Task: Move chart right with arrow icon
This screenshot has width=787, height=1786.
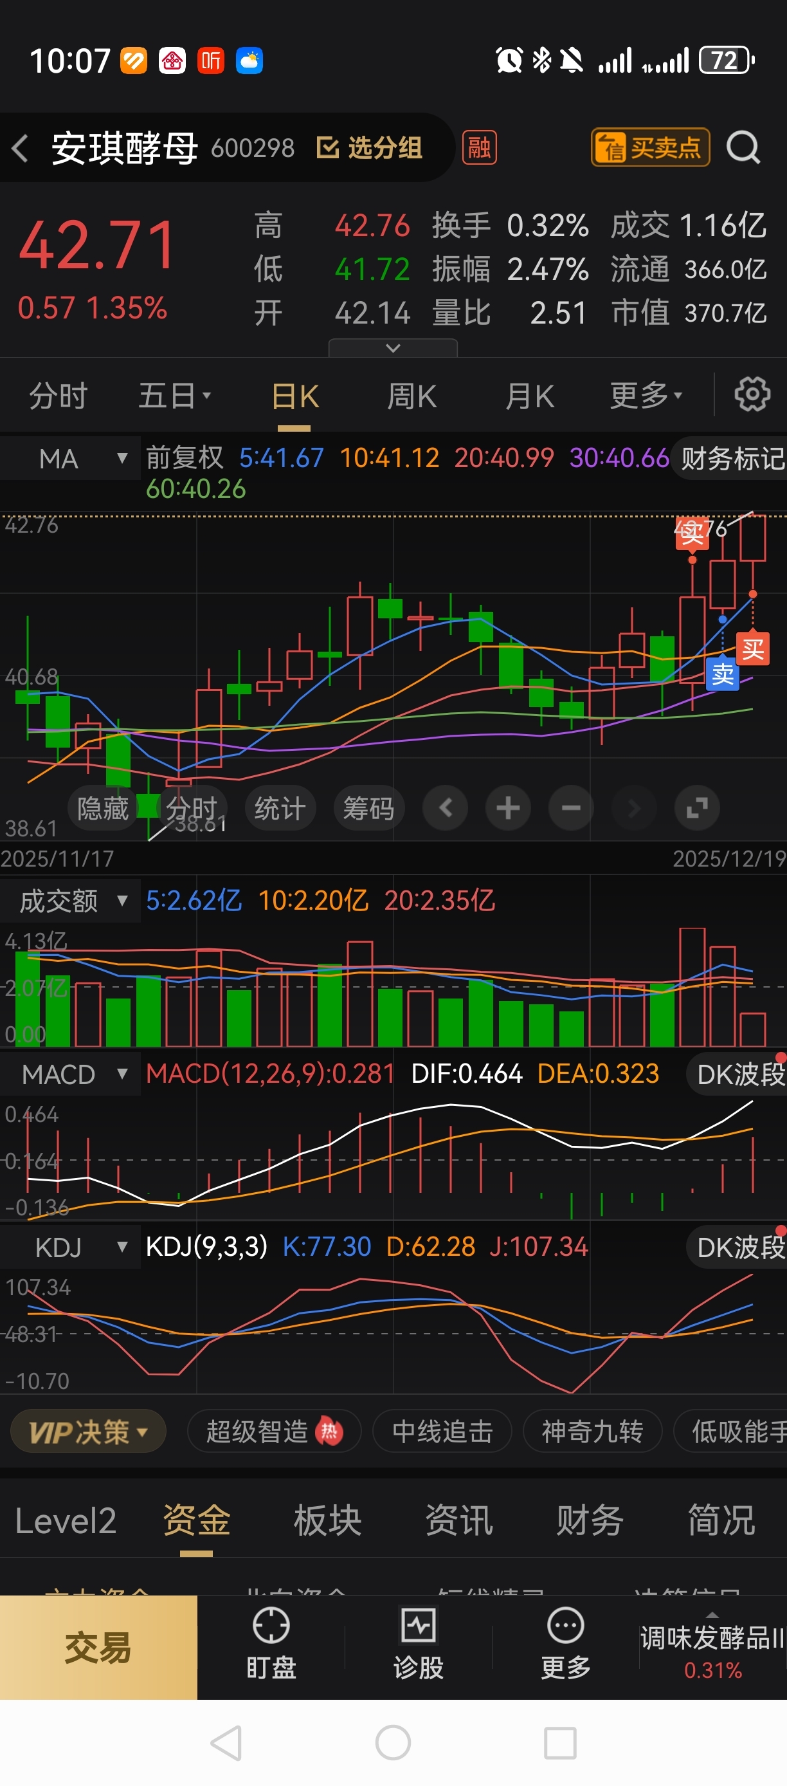Action: click(x=633, y=807)
